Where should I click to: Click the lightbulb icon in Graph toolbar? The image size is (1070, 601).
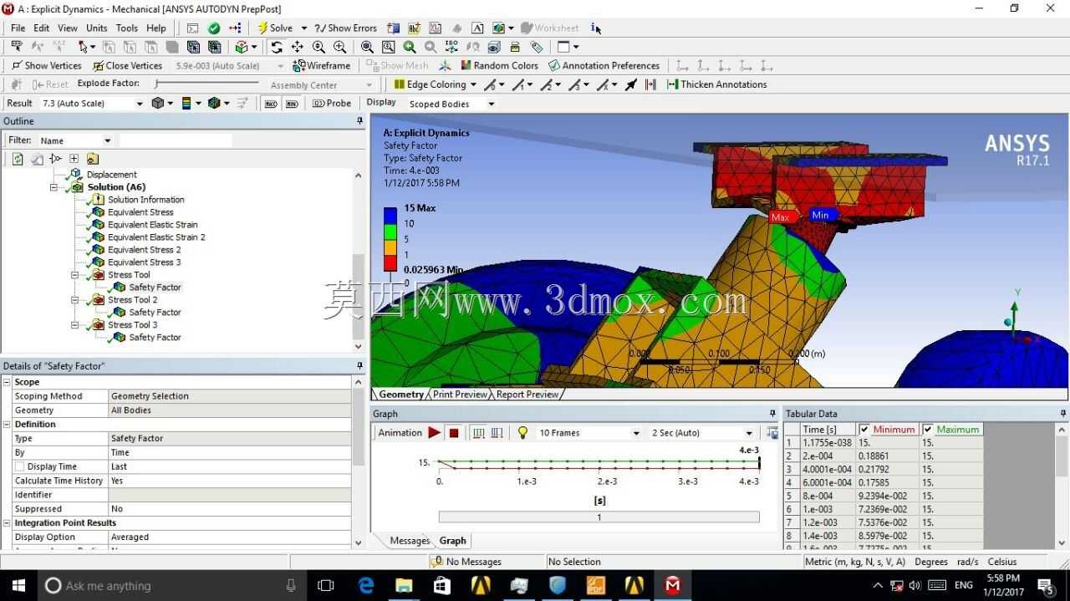[523, 433]
